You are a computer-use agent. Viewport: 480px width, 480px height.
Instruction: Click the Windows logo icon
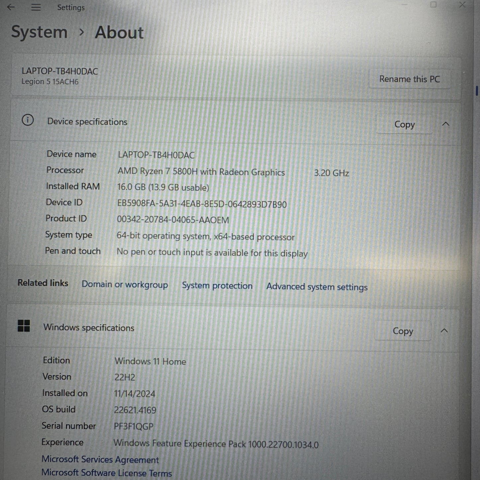pos(24,326)
